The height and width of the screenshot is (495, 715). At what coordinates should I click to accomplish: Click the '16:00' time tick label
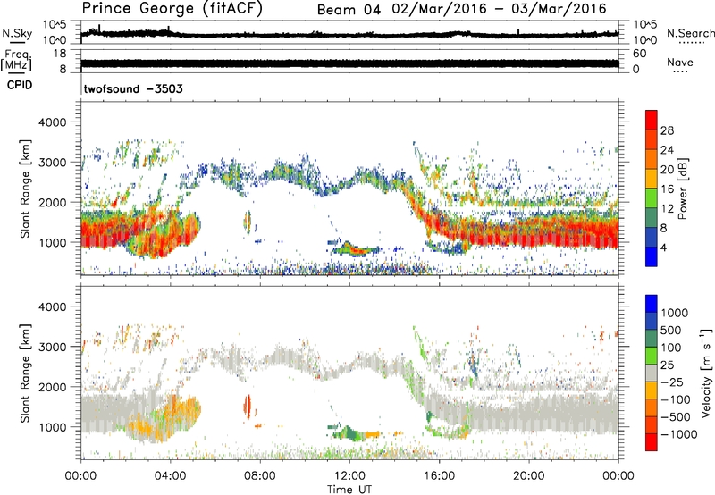439,476
